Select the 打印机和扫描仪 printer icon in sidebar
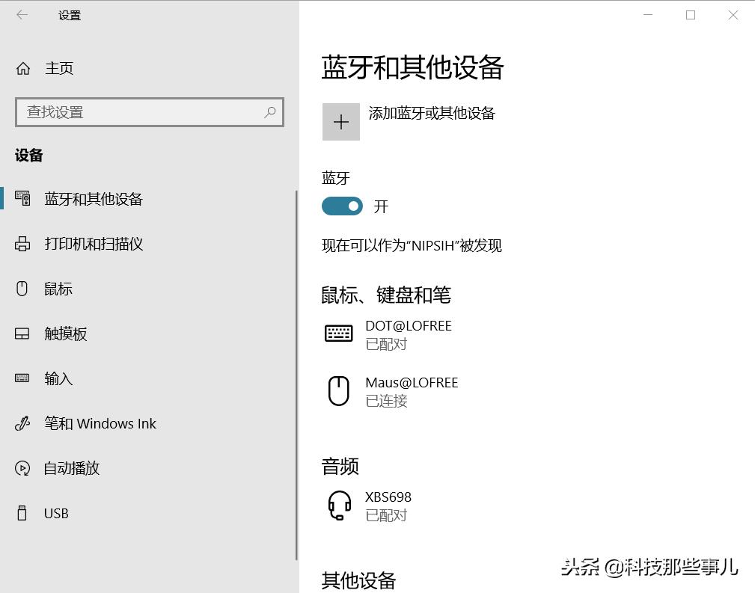Image resolution: width=755 pixels, height=593 pixels. point(21,244)
